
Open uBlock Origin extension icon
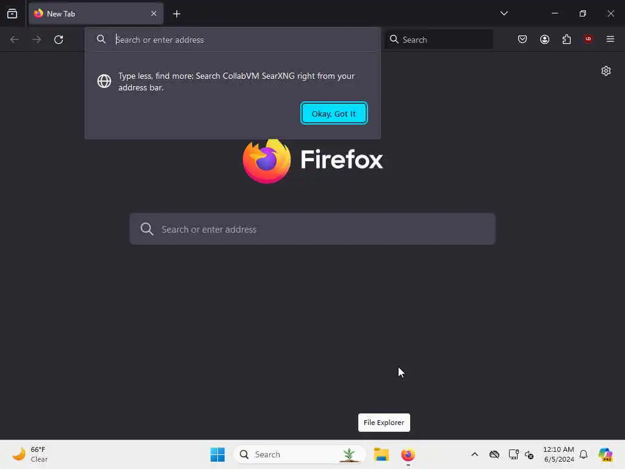click(x=588, y=39)
